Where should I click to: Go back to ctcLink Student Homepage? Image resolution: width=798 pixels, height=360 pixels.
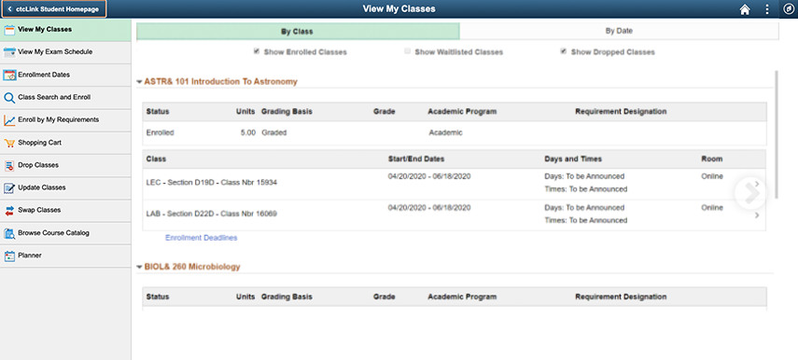click(x=53, y=9)
